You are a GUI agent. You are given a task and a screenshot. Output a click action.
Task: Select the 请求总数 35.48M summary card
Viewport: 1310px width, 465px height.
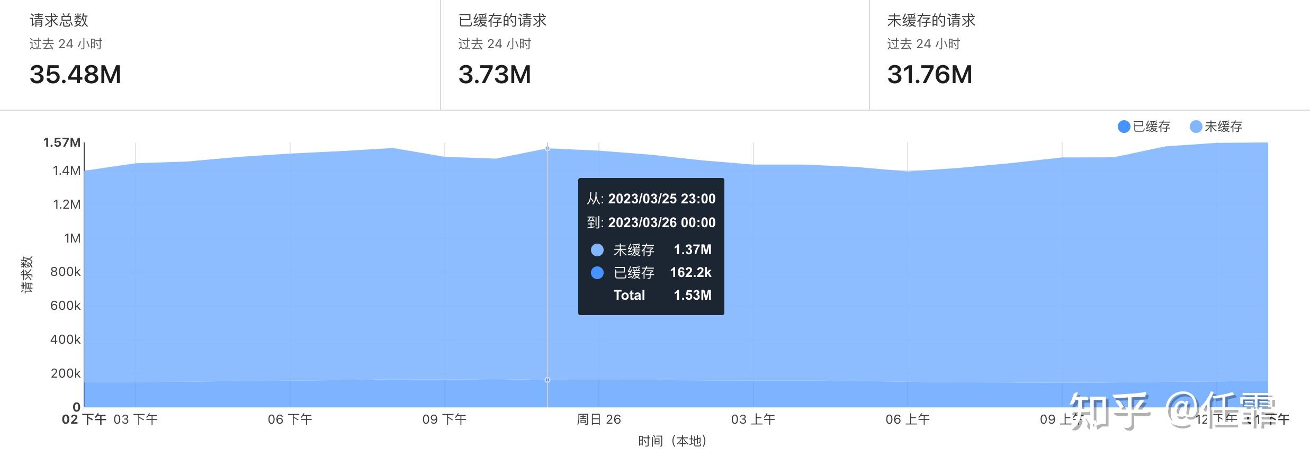click(220, 55)
